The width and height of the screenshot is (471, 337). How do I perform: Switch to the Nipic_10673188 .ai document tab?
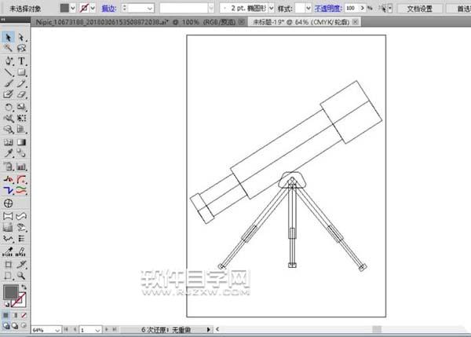pos(136,22)
